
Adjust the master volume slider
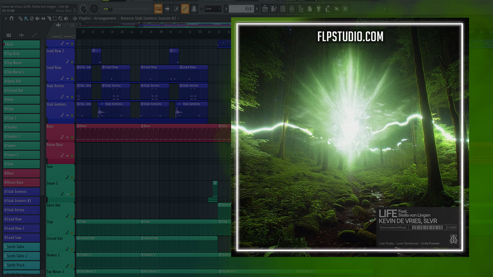coord(111,8)
